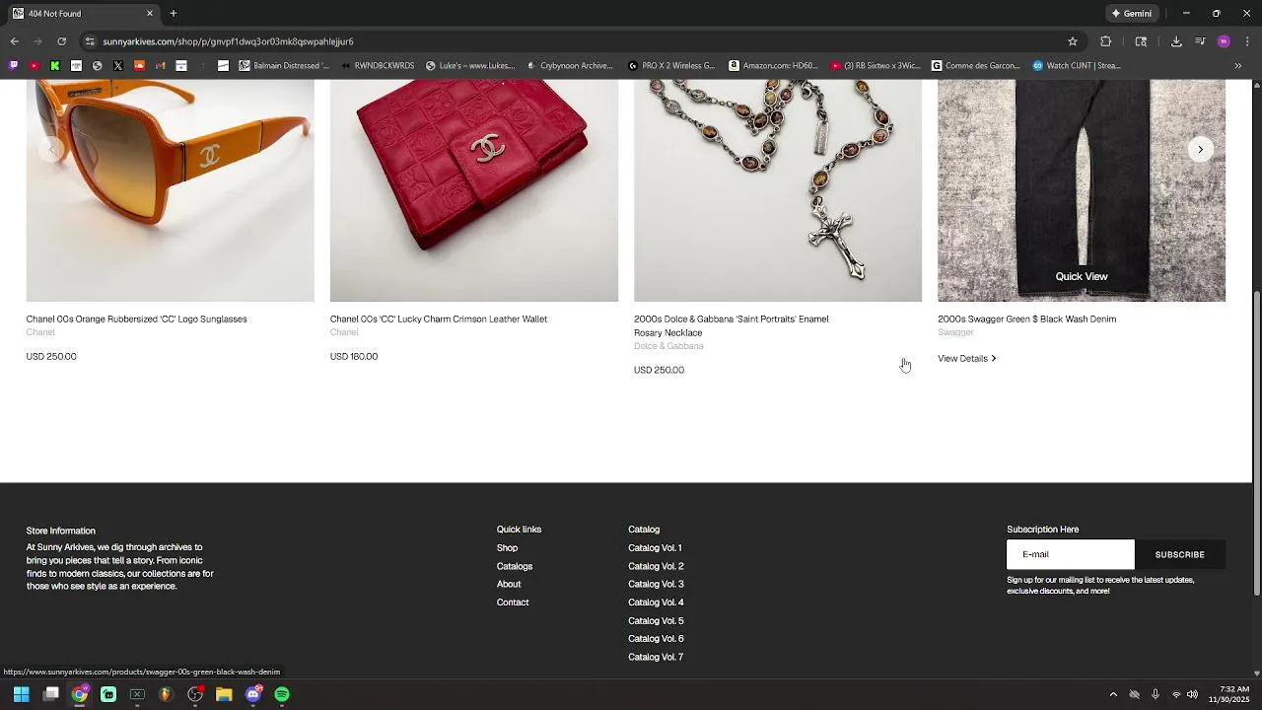The width and height of the screenshot is (1262, 710).
Task: Open the crimson Chanel wallet image
Action: [474, 190]
